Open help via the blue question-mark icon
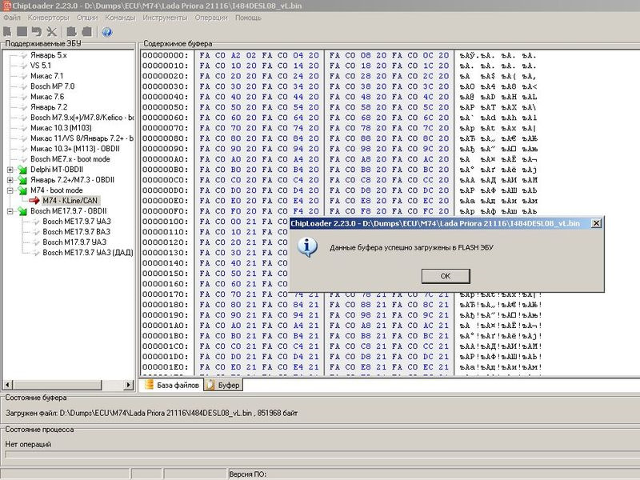Screen dimensions: 640x480 tap(107, 32)
